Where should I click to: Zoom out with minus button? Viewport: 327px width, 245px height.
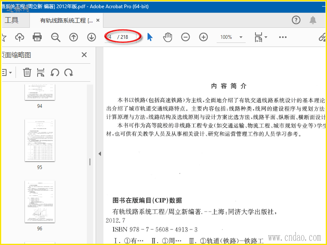pos(186,37)
